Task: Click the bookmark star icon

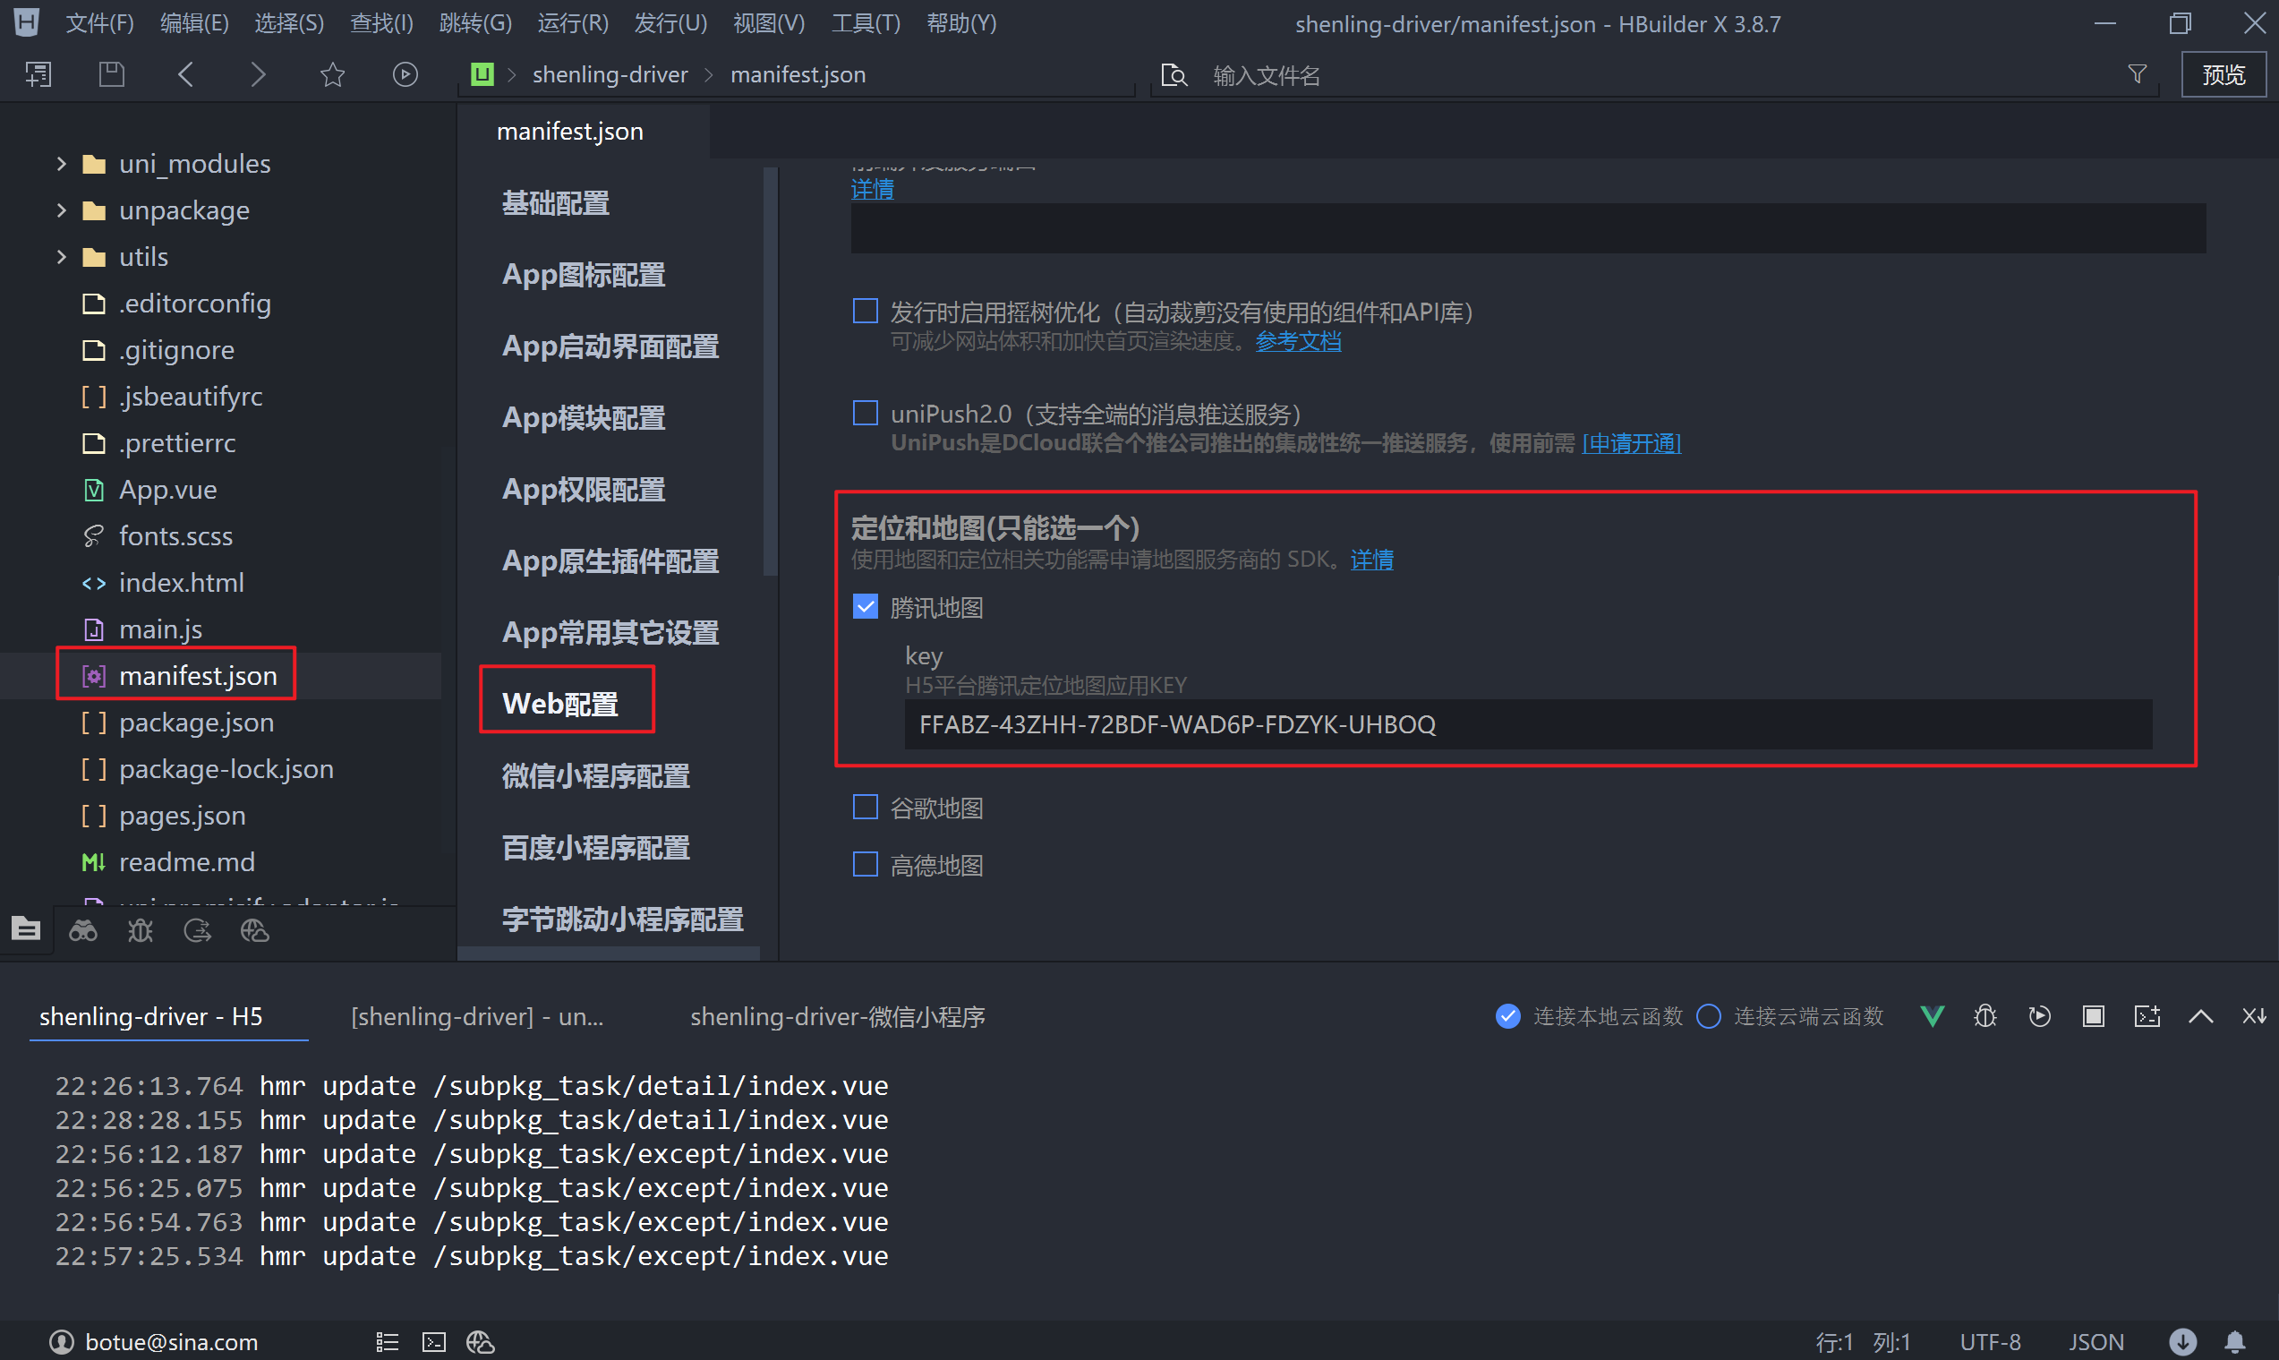Action: pos(332,74)
